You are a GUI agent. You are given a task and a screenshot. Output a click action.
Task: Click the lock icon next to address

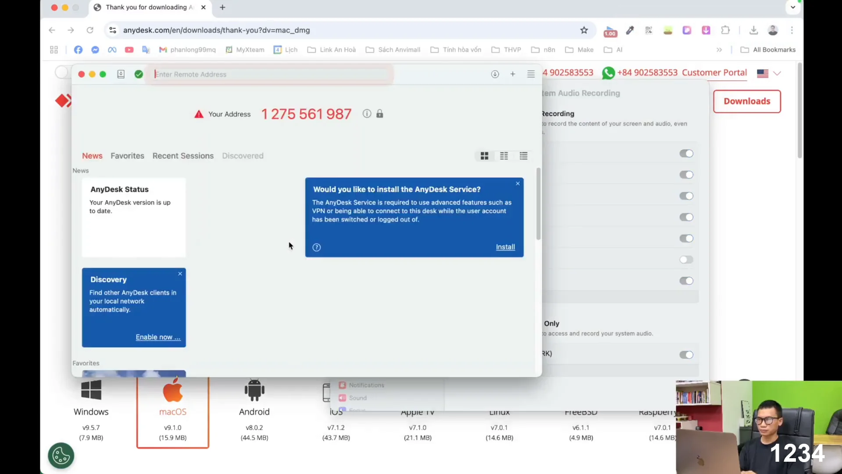click(x=380, y=114)
